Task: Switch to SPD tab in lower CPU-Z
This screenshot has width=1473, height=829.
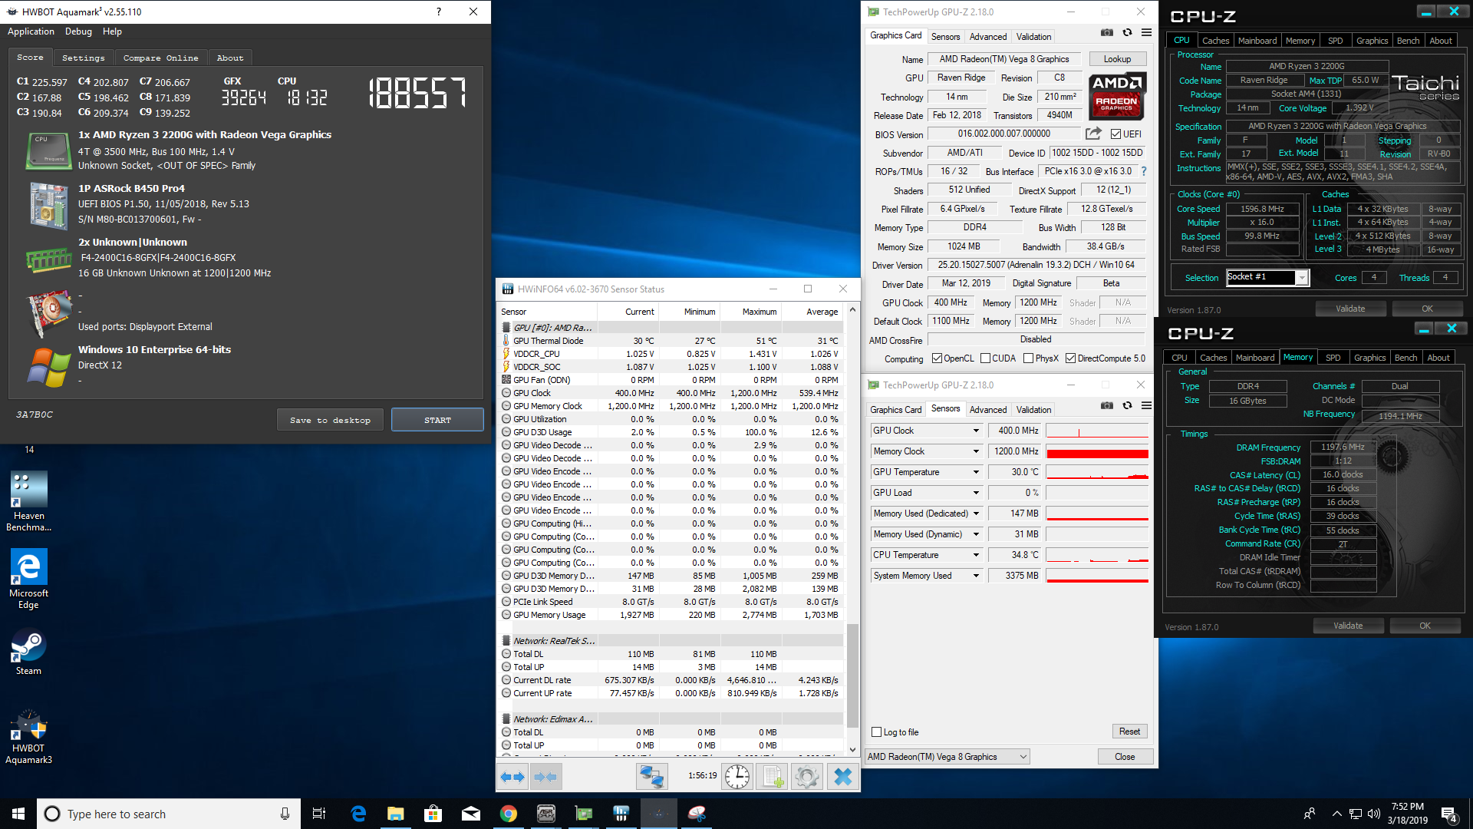Action: click(x=1333, y=358)
